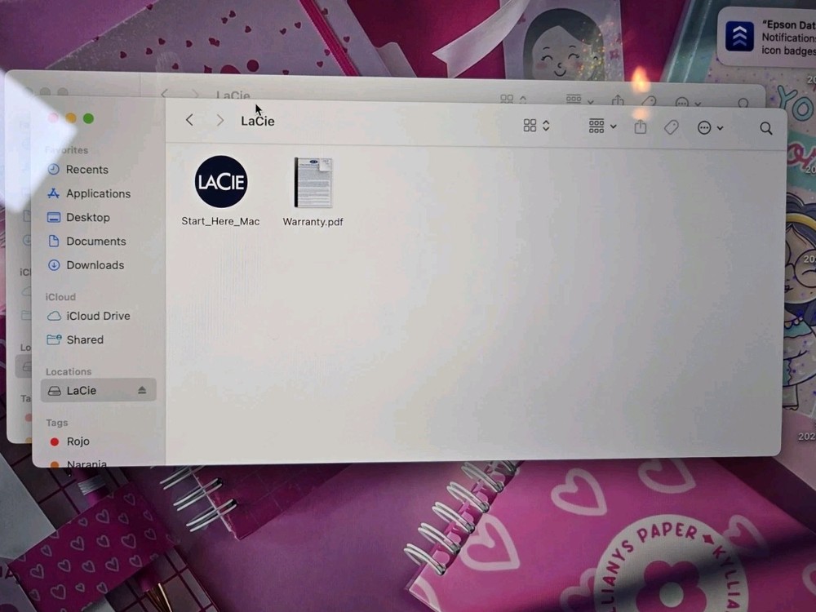Click the Share icon in the back window
816x612 pixels.
pos(618,100)
